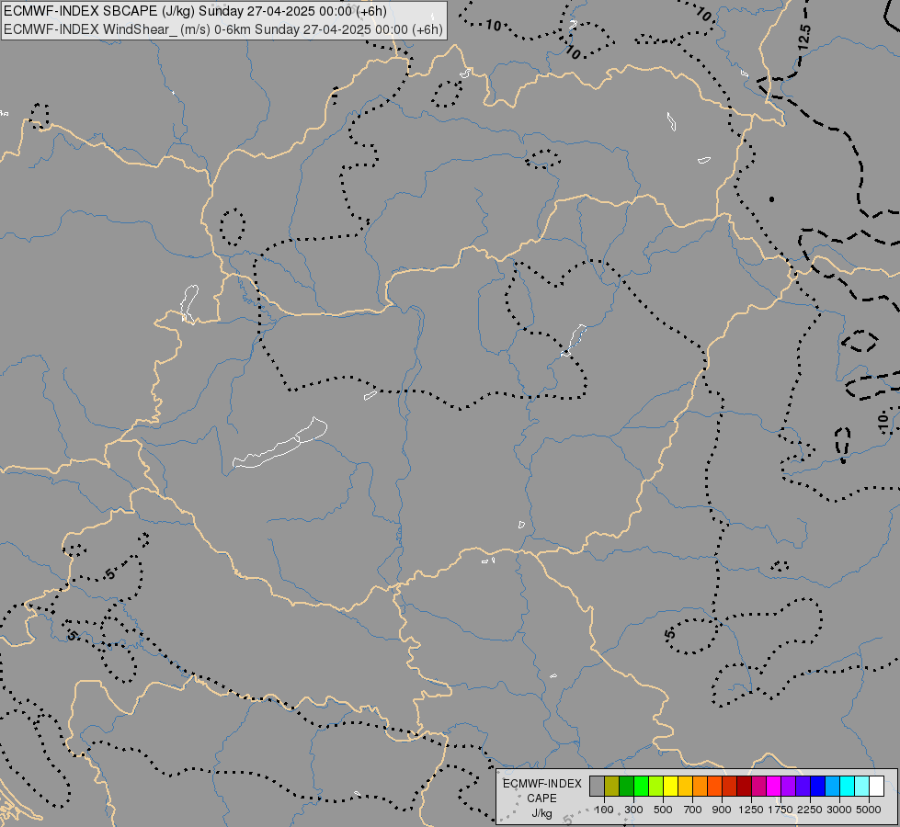Click the white swatch ending the CAPE legend

point(876,786)
